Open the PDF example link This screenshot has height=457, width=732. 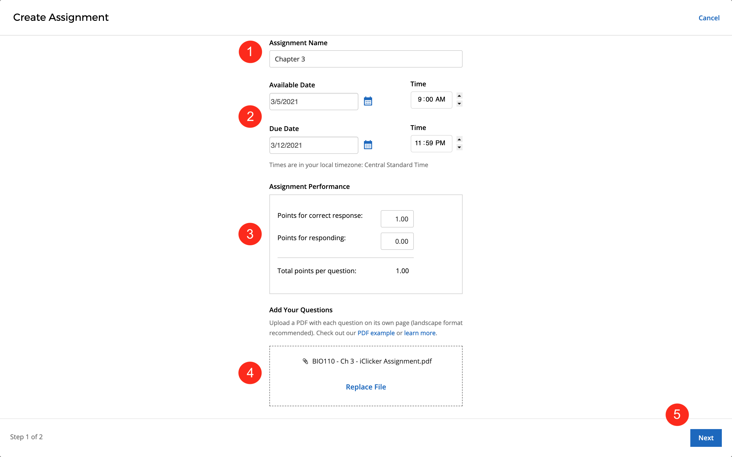[376, 333]
